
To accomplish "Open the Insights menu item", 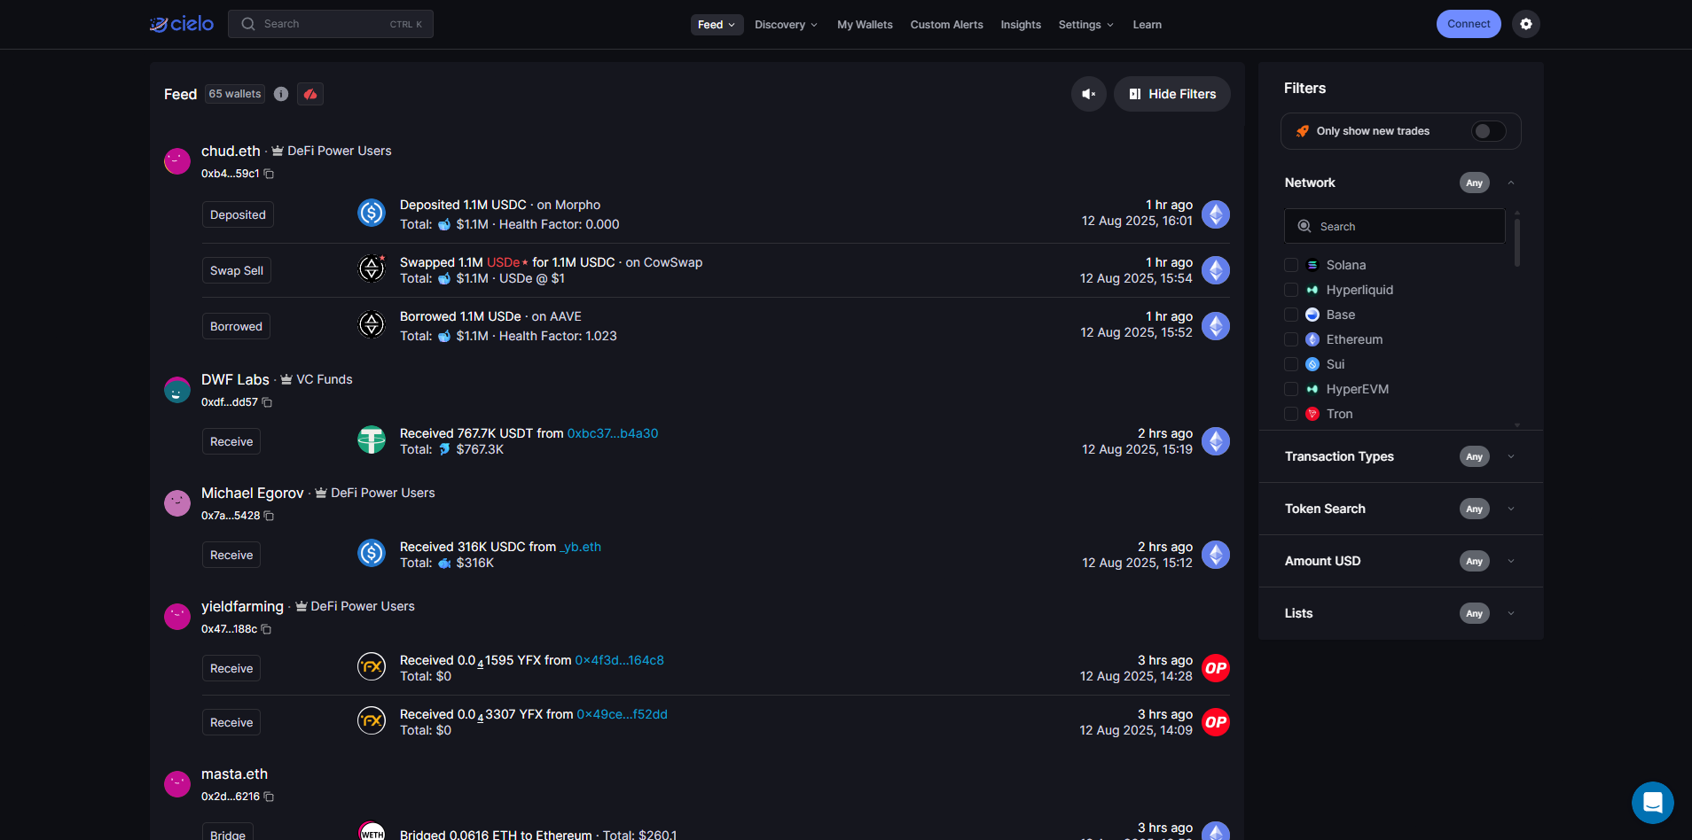I will pyautogui.click(x=1021, y=25).
